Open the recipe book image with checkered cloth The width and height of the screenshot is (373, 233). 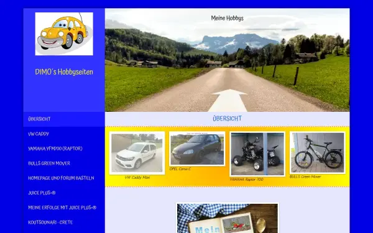click(x=227, y=218)
